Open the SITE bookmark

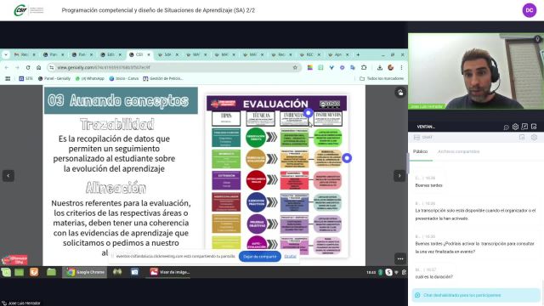(x=25, y=79)
